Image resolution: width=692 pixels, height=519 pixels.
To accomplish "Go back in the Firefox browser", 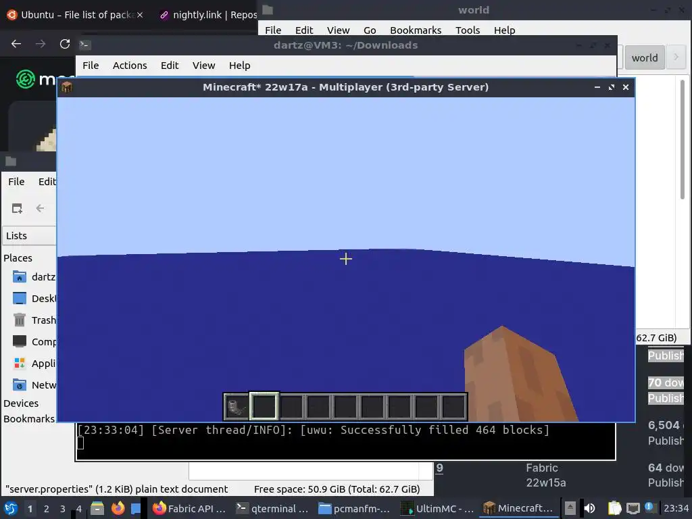I will coord(16,44).
